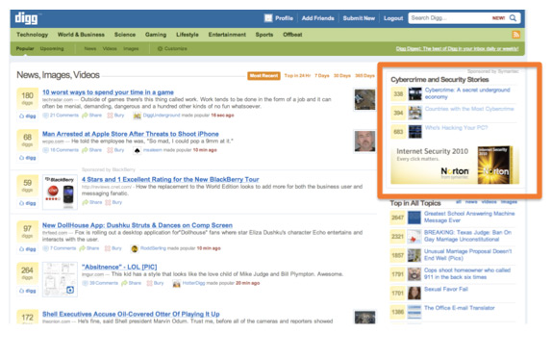Click the BlackBerry ad thumbnail
Image resolution: width=552 pixels, height=360 pixels.
(x=60, y=192)
